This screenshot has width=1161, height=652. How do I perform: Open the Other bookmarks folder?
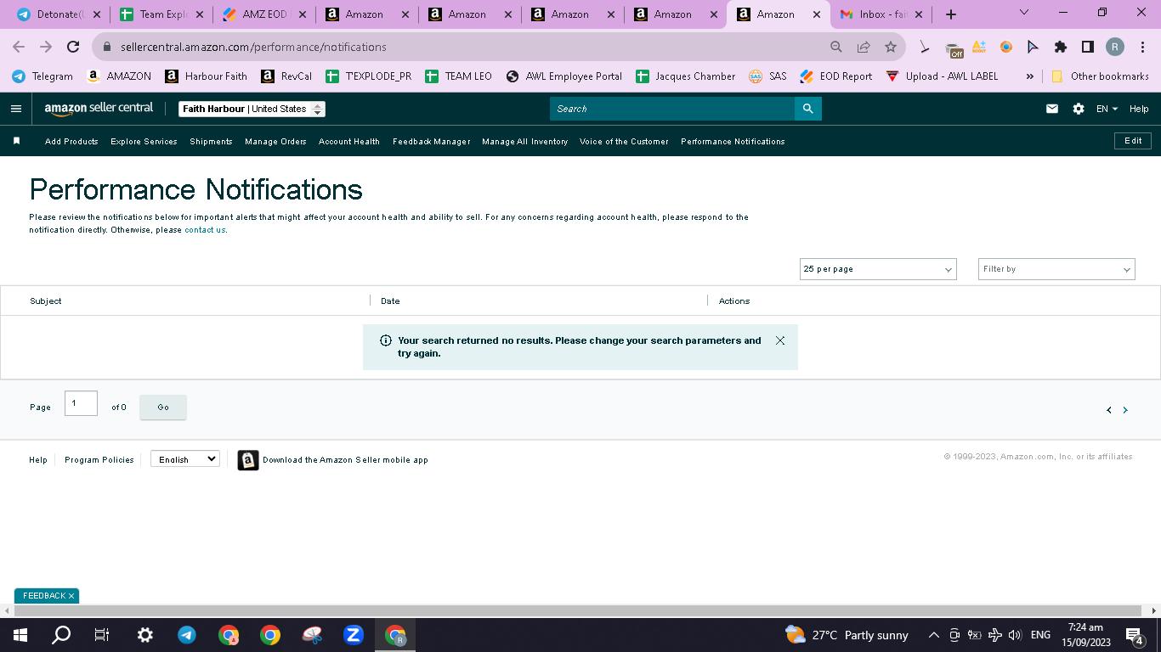[x=1100, y=76]
